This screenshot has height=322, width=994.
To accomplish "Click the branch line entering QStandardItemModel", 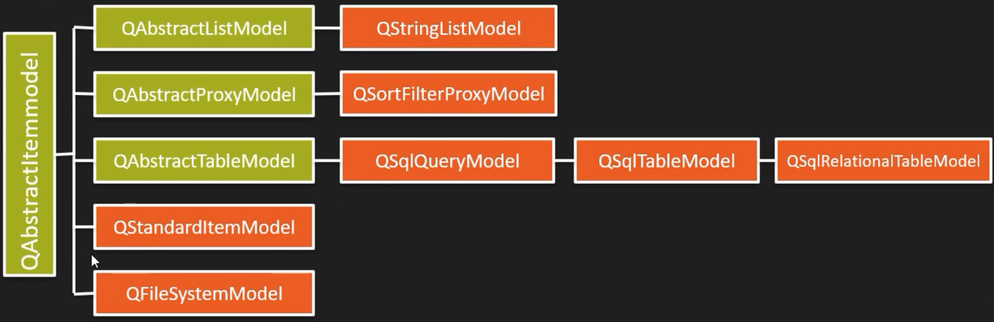I will (x=84, y=227).
